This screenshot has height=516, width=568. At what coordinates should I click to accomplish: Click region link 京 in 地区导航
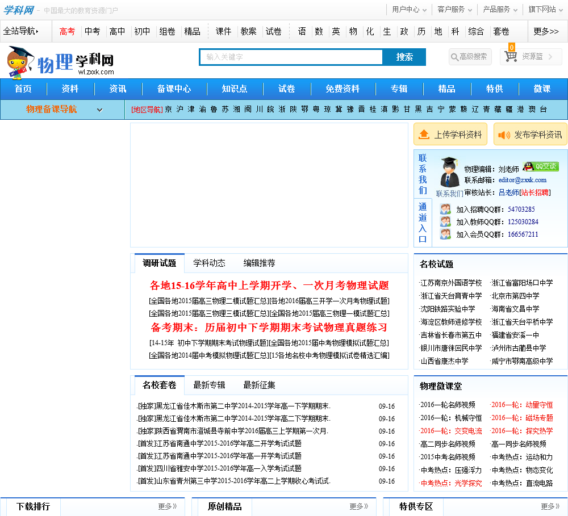[169, 110]
